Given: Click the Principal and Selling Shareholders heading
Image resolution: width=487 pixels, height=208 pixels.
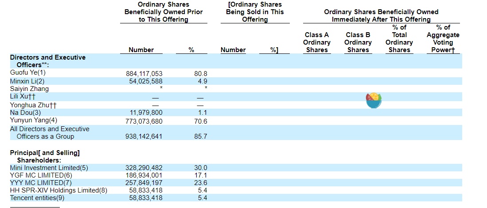Looking at the screenshot, I should click(x=45, y=156).
